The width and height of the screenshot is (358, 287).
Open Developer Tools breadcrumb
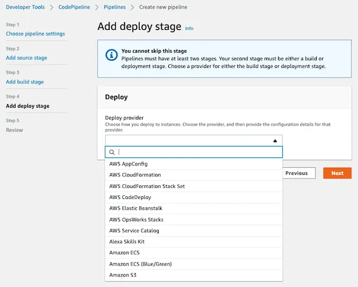25,7
